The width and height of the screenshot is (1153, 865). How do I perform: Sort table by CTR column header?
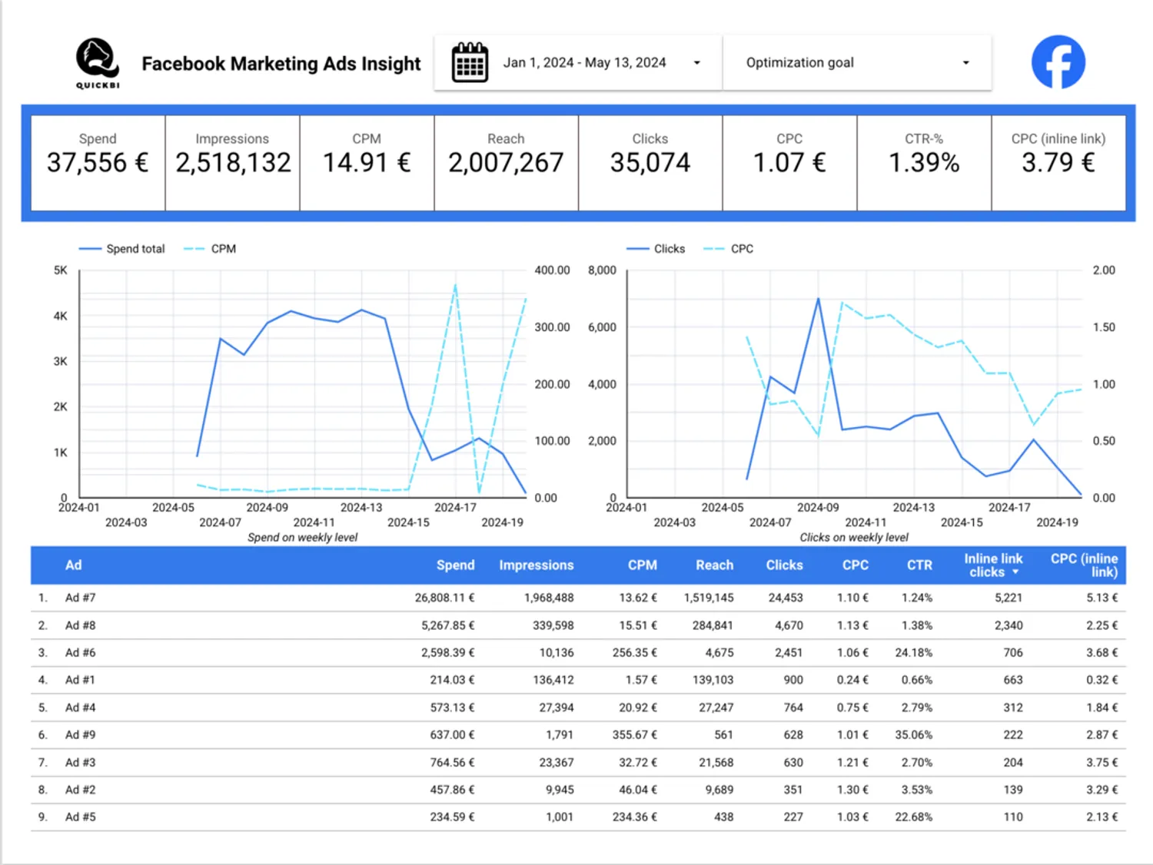pos(919,565)
